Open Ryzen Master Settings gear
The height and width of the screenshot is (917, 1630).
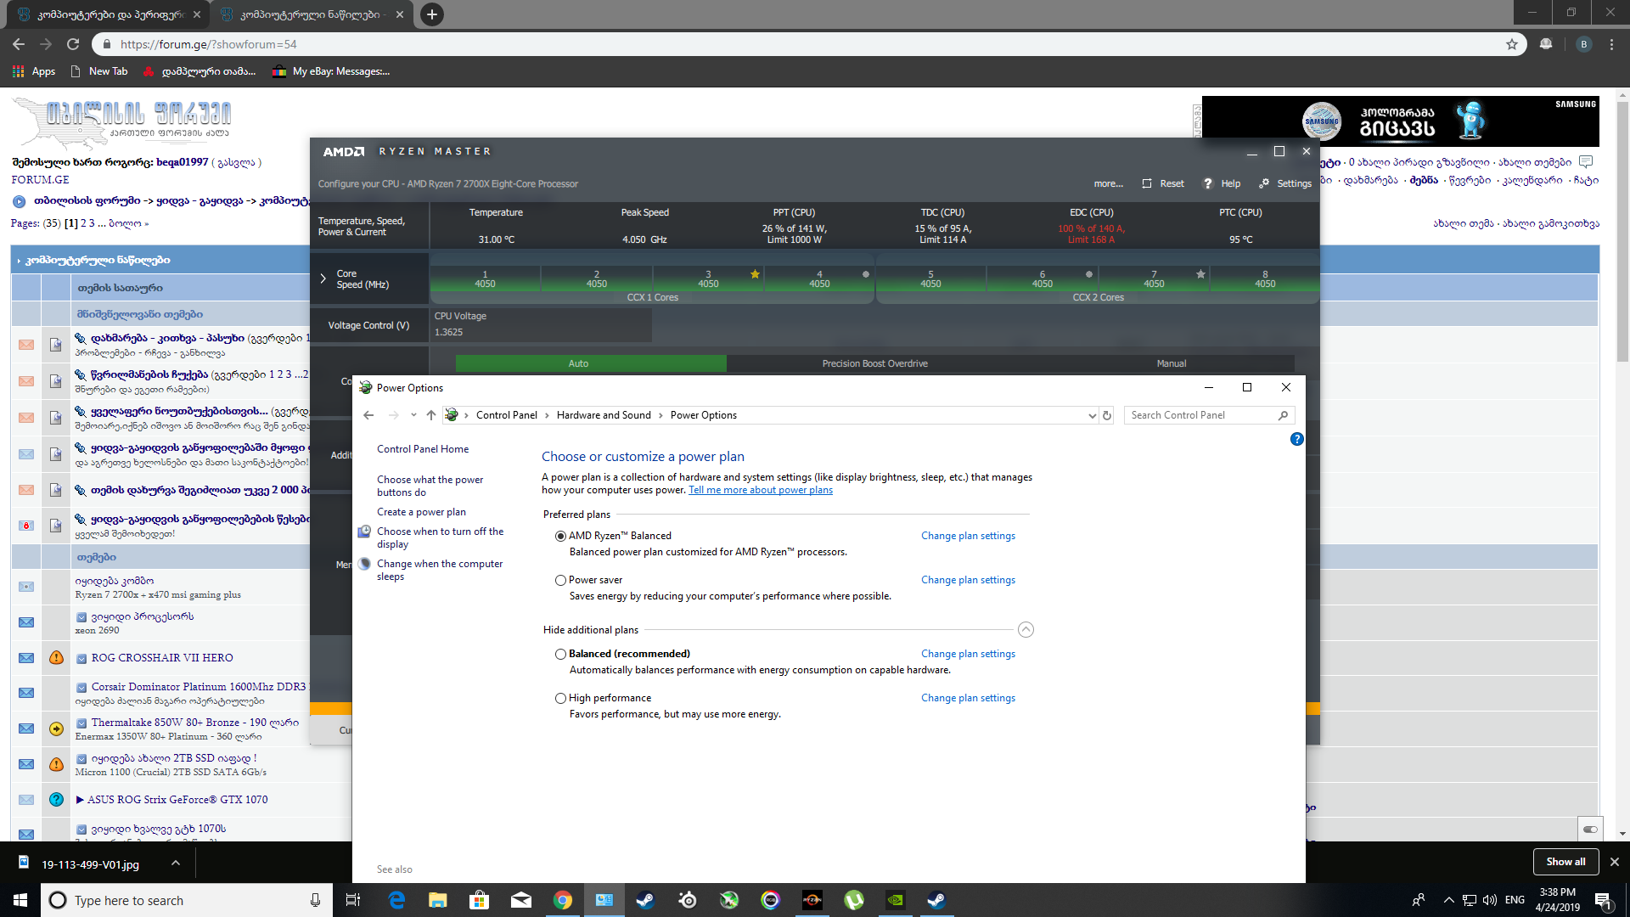coord(1264,183)
